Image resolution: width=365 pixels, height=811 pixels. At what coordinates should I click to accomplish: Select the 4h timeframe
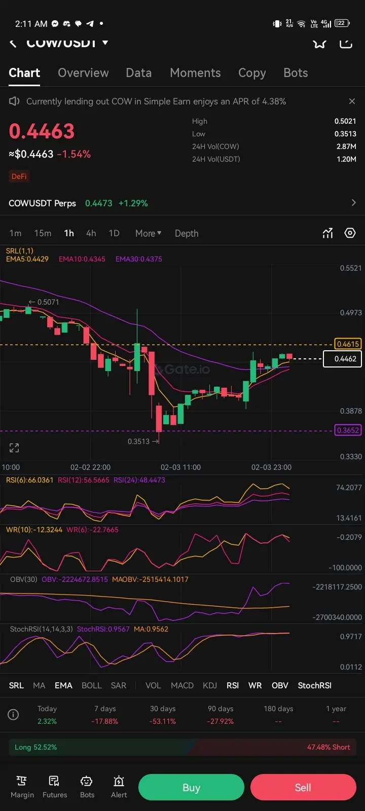tap(91, 233)
